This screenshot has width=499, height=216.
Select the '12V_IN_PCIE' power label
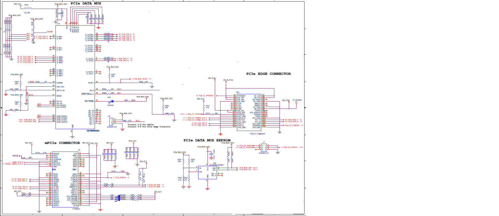228,80
